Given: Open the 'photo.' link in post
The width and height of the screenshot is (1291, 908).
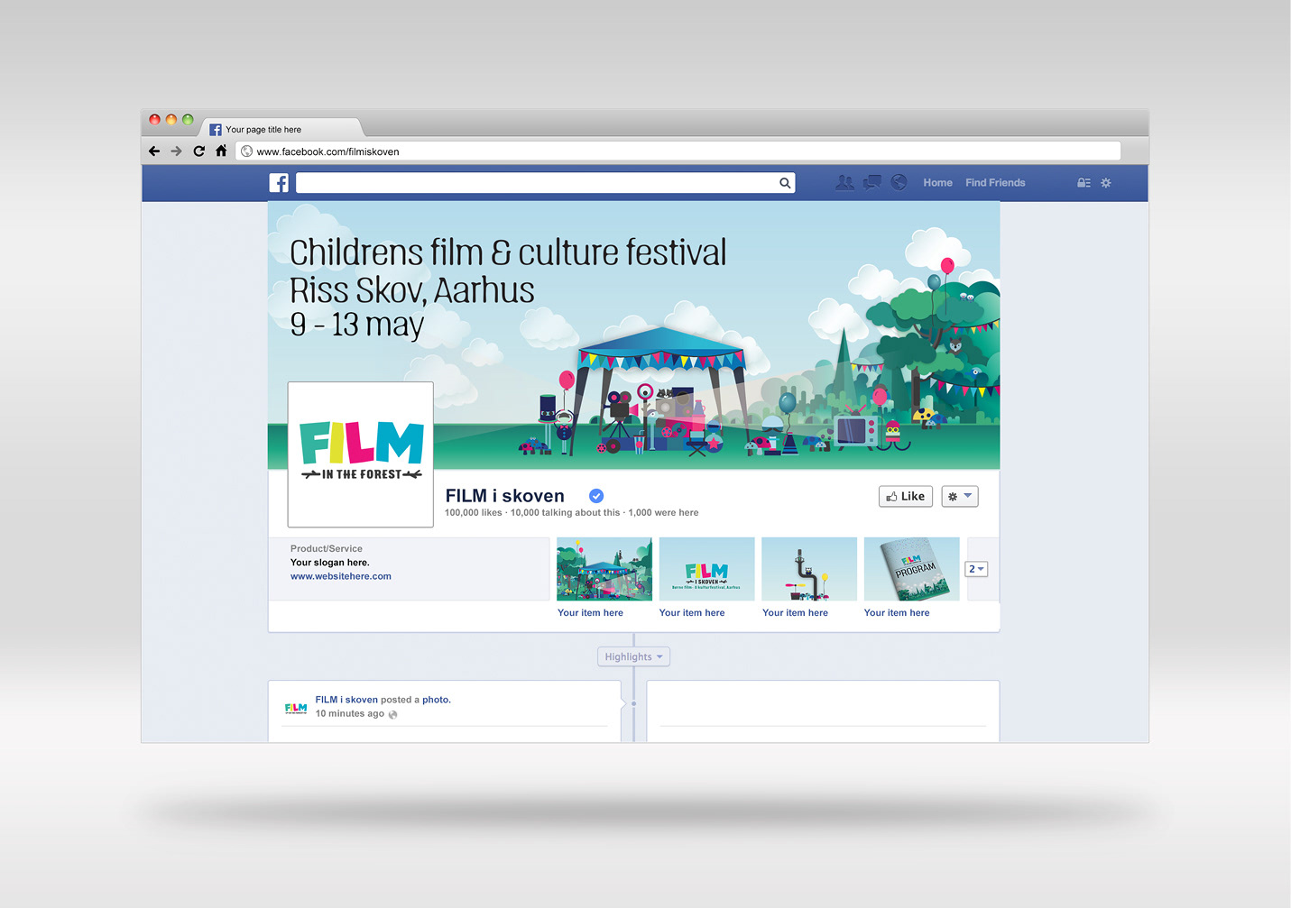Looking at the screenshot, I should (x=437, y=700).
